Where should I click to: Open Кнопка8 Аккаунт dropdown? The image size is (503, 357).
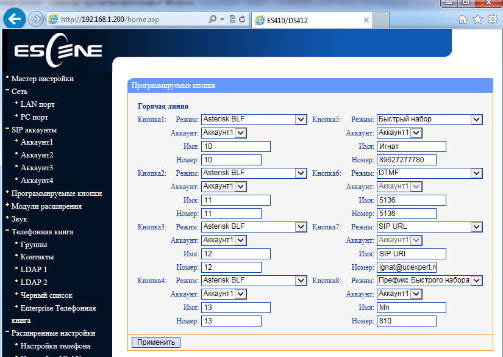[399, 294]
